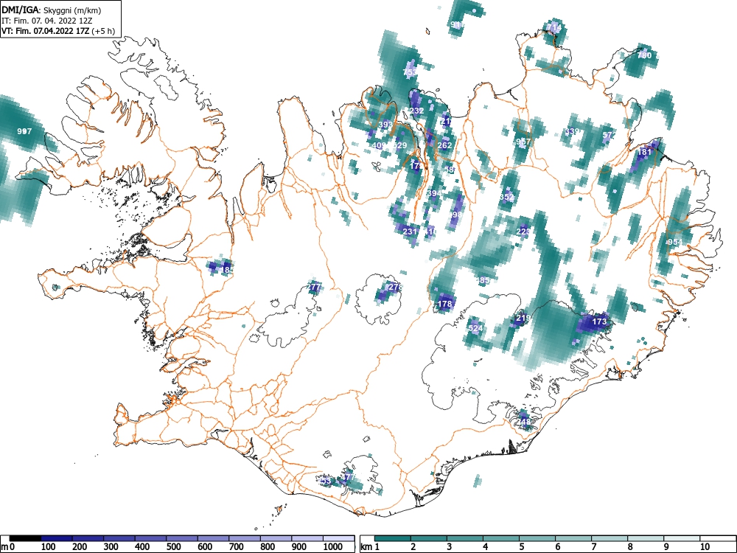This screenshot has height=553, width=737.
Task: Select the palest 9–10 km legend swatch
Action: pyautogui.click(x=682, y=538)
